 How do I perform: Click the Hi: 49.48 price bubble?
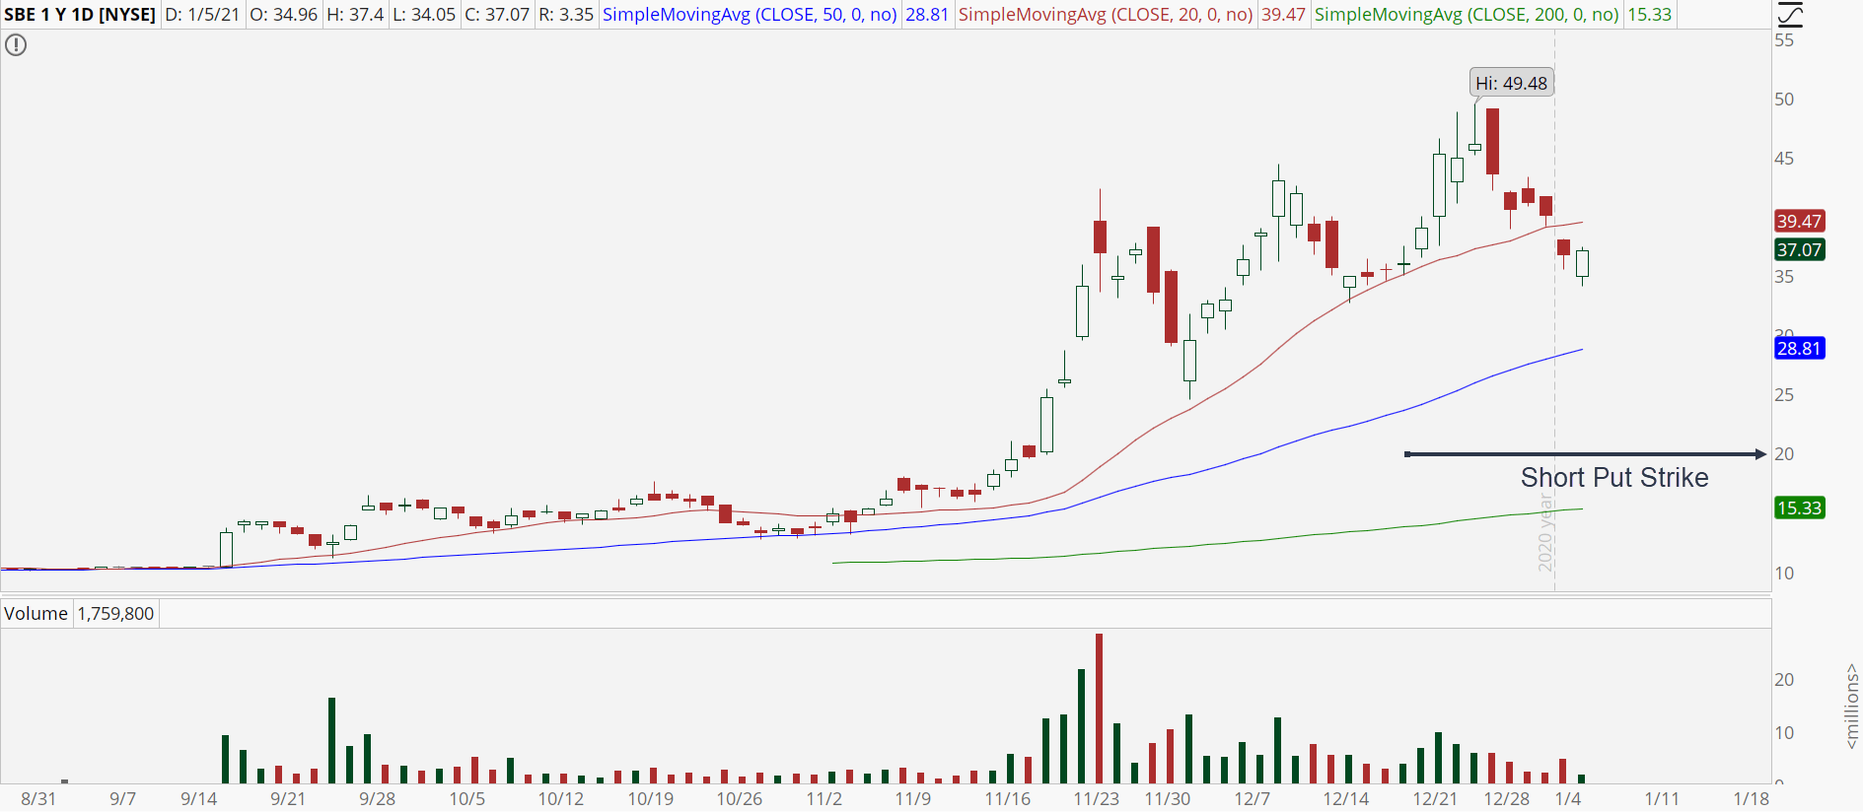(x=1512, y=83)
